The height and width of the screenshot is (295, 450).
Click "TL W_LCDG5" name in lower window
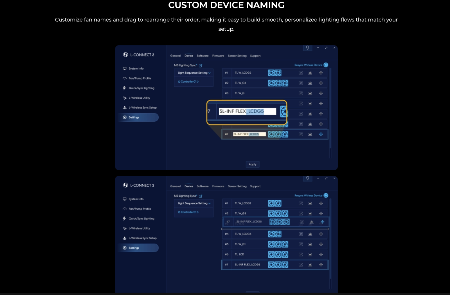(x=243, y=234)
